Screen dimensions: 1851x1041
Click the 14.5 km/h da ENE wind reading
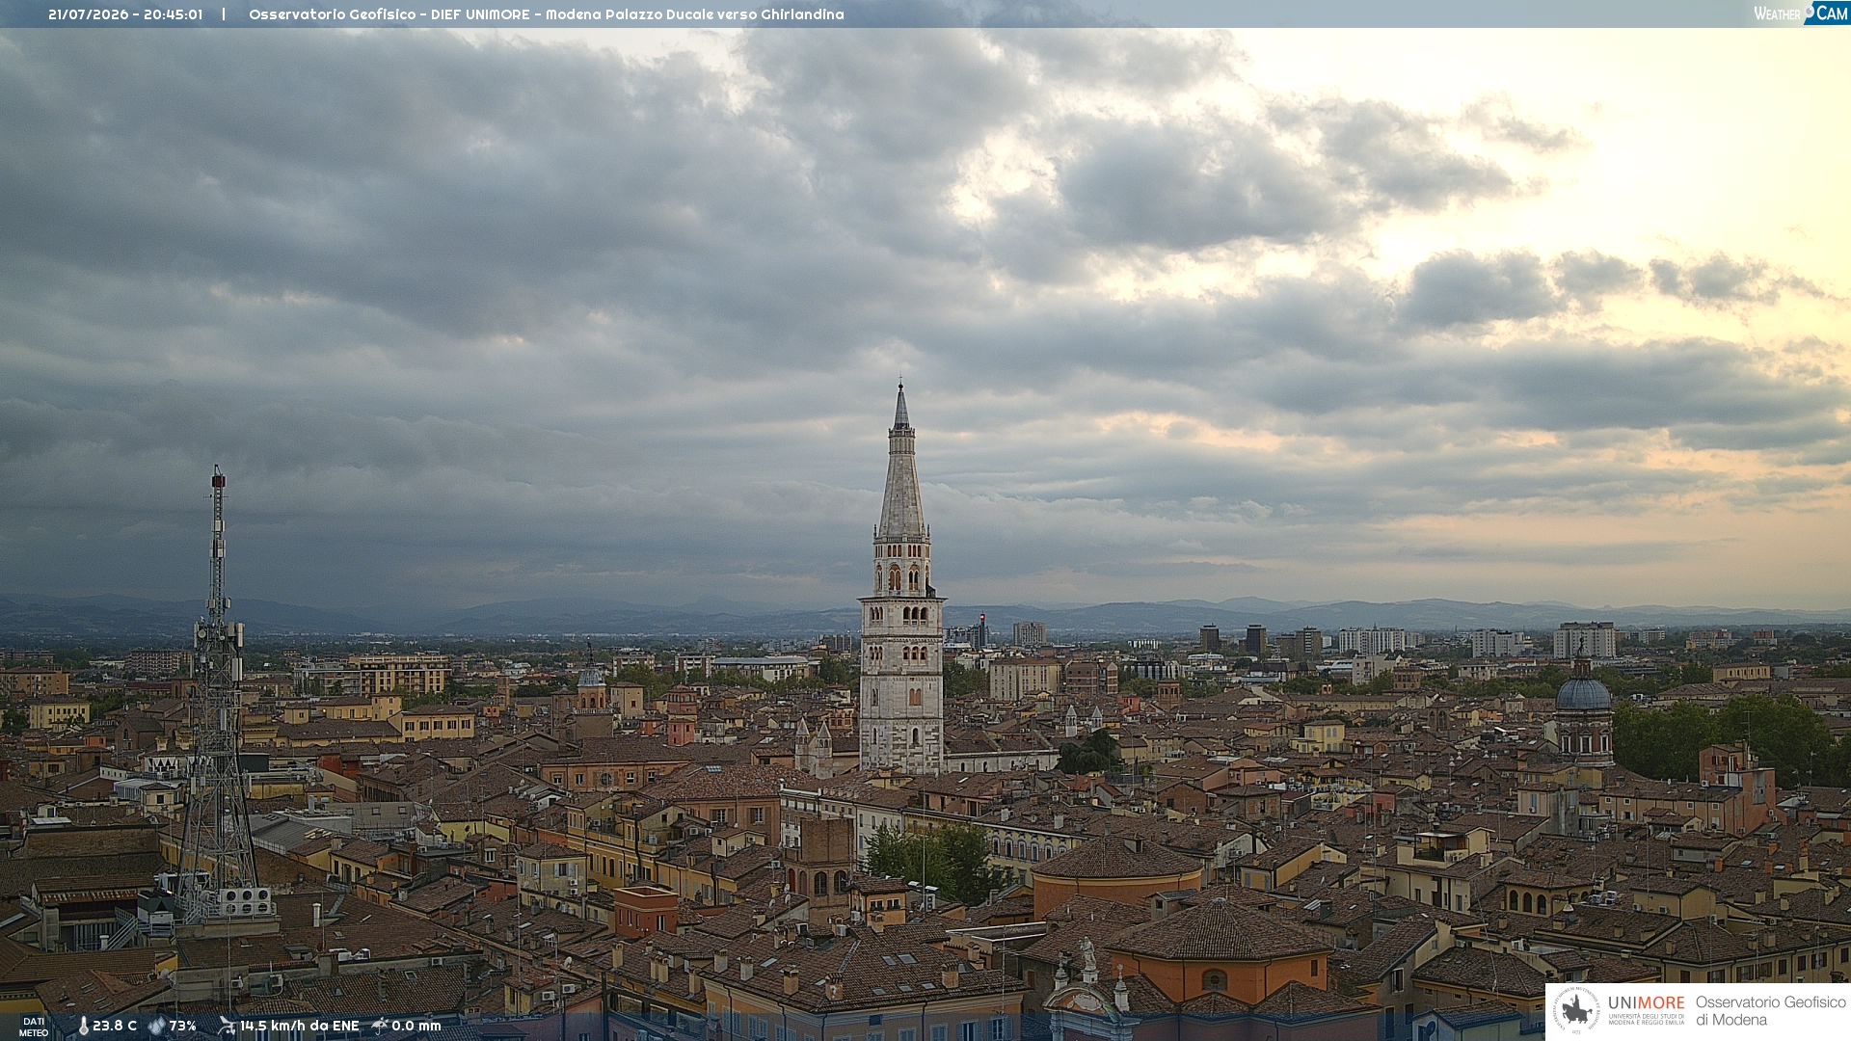(300, 1027)
